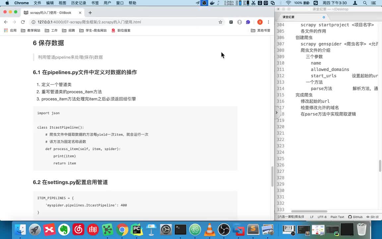Open the 视图 menu

click(62, 3)
